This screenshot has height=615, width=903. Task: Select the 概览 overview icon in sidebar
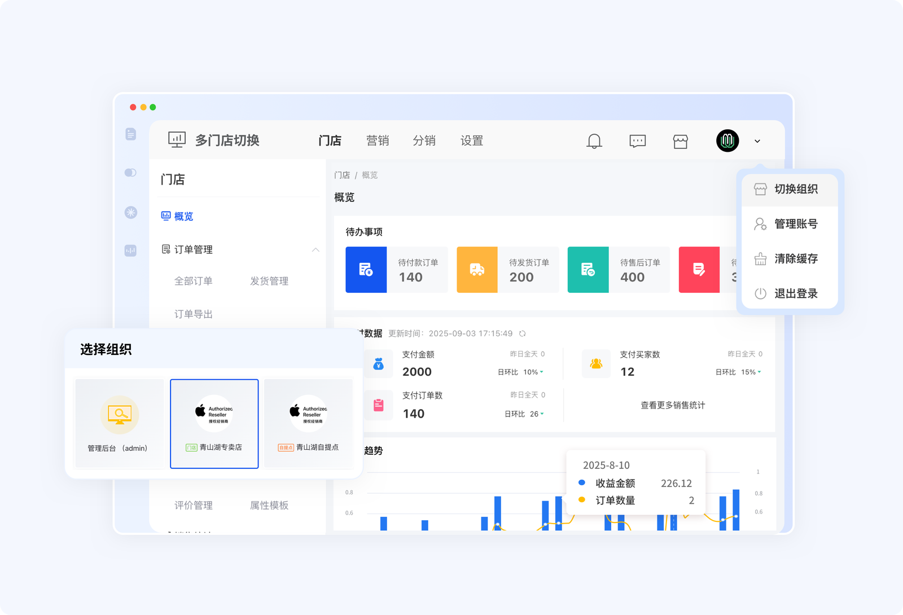[165, 216]
